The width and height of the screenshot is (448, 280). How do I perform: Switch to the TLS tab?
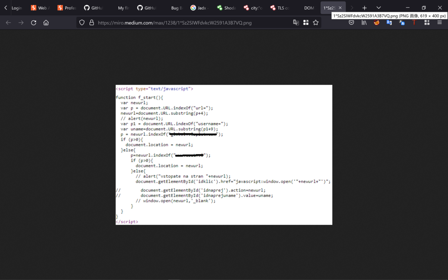point(279,8)
